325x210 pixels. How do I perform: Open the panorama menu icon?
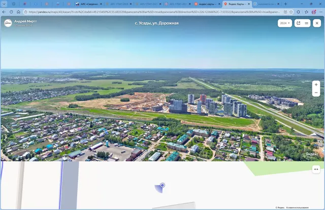coord(307,23)
